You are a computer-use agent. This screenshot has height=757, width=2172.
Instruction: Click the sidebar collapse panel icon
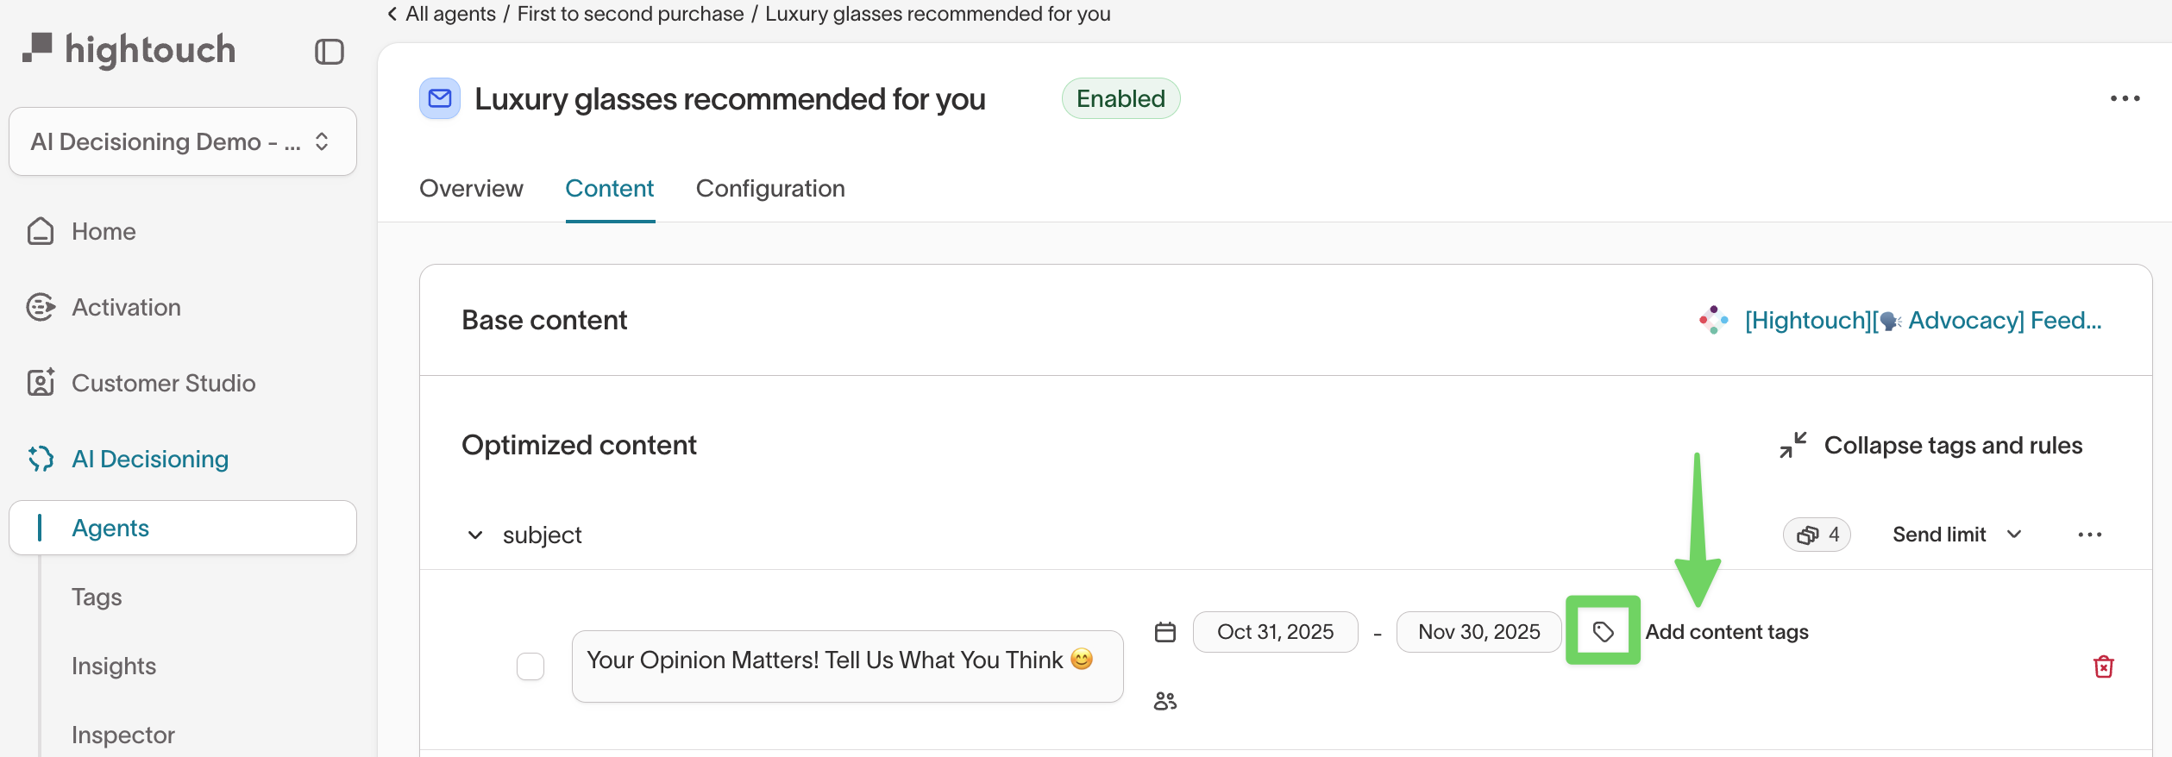(329, 52)
